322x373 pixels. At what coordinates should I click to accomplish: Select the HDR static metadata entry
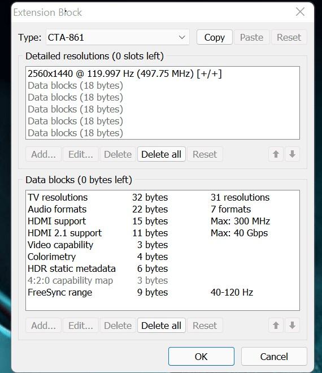click(163, 268)
